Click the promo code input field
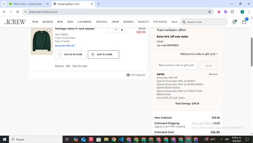This screenshot has height=143, width=253. 177,65
